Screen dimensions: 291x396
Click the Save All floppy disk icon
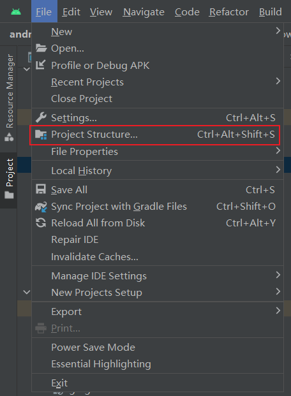tap(41, 189)
